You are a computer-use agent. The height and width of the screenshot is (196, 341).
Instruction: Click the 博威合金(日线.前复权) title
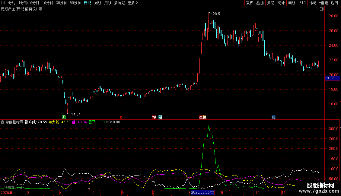click(x=19, y=9)
